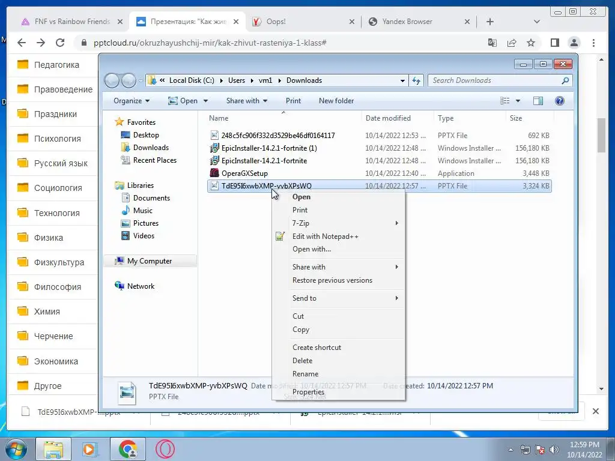This screenshot has width=615, height=461.
Task: Change view using the views icon
Action: coord(504,101)
